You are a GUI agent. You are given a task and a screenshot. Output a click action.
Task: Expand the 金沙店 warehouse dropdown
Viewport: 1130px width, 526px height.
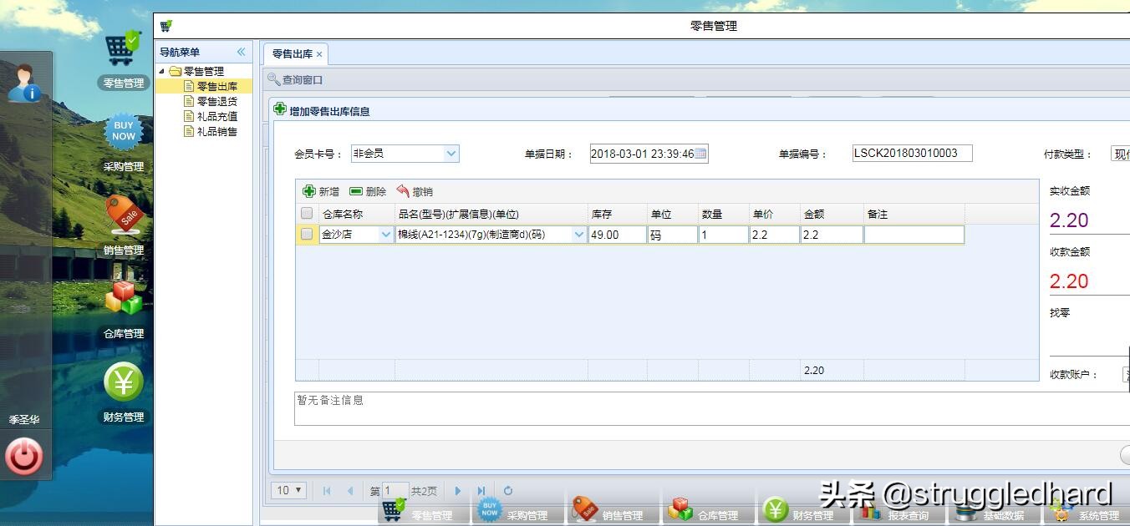tap(384, 235)
